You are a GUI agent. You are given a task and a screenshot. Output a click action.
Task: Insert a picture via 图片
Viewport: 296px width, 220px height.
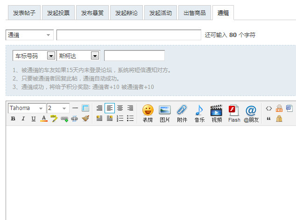[x=165, y=113]
